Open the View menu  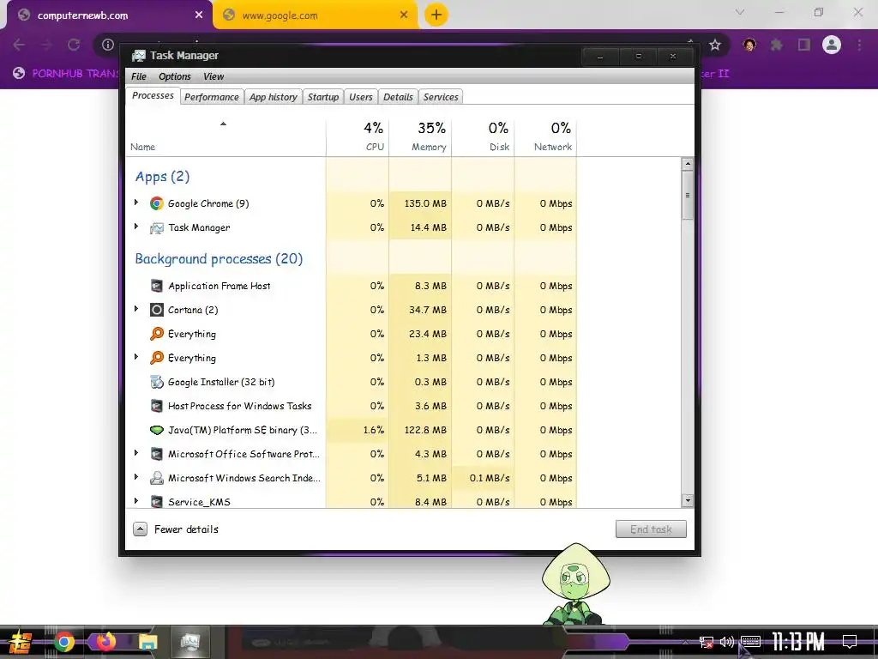(x=213, y=76)
